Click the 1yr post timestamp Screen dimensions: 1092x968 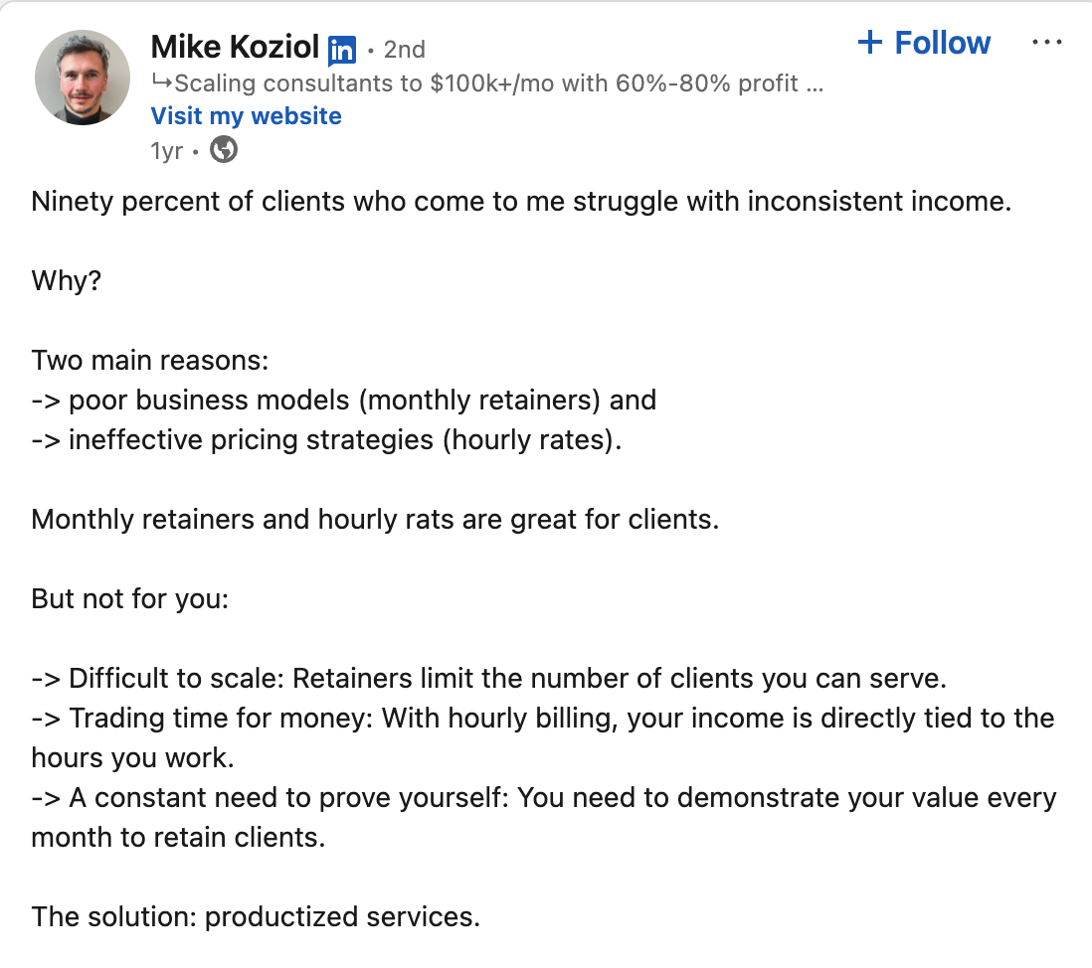(x=166, y=150)
